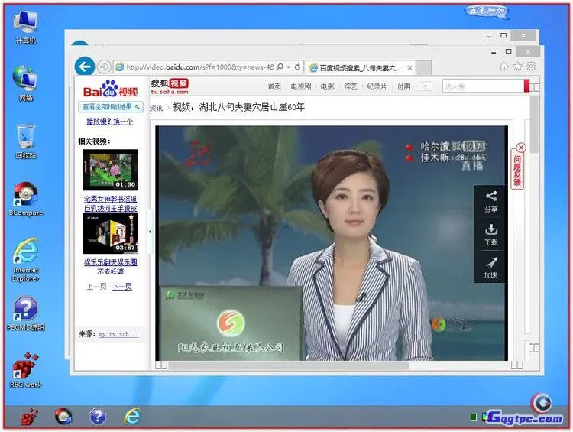This screenshot has width=573, height=432.
Task: Click the vertical page scrollbar thumb
Action: [534, 125]
